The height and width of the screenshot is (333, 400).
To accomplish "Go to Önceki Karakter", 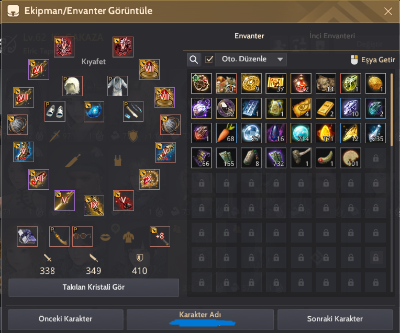I will tap(65, 319).
